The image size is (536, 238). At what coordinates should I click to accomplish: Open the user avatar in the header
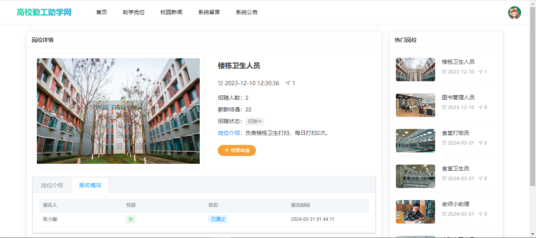(514, 13)
